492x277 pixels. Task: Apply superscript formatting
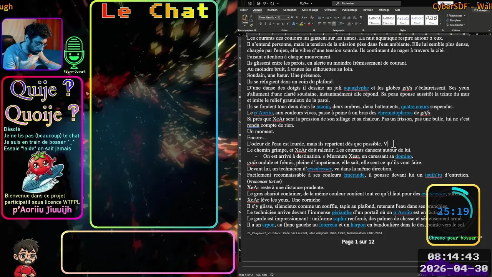point(288,24)
